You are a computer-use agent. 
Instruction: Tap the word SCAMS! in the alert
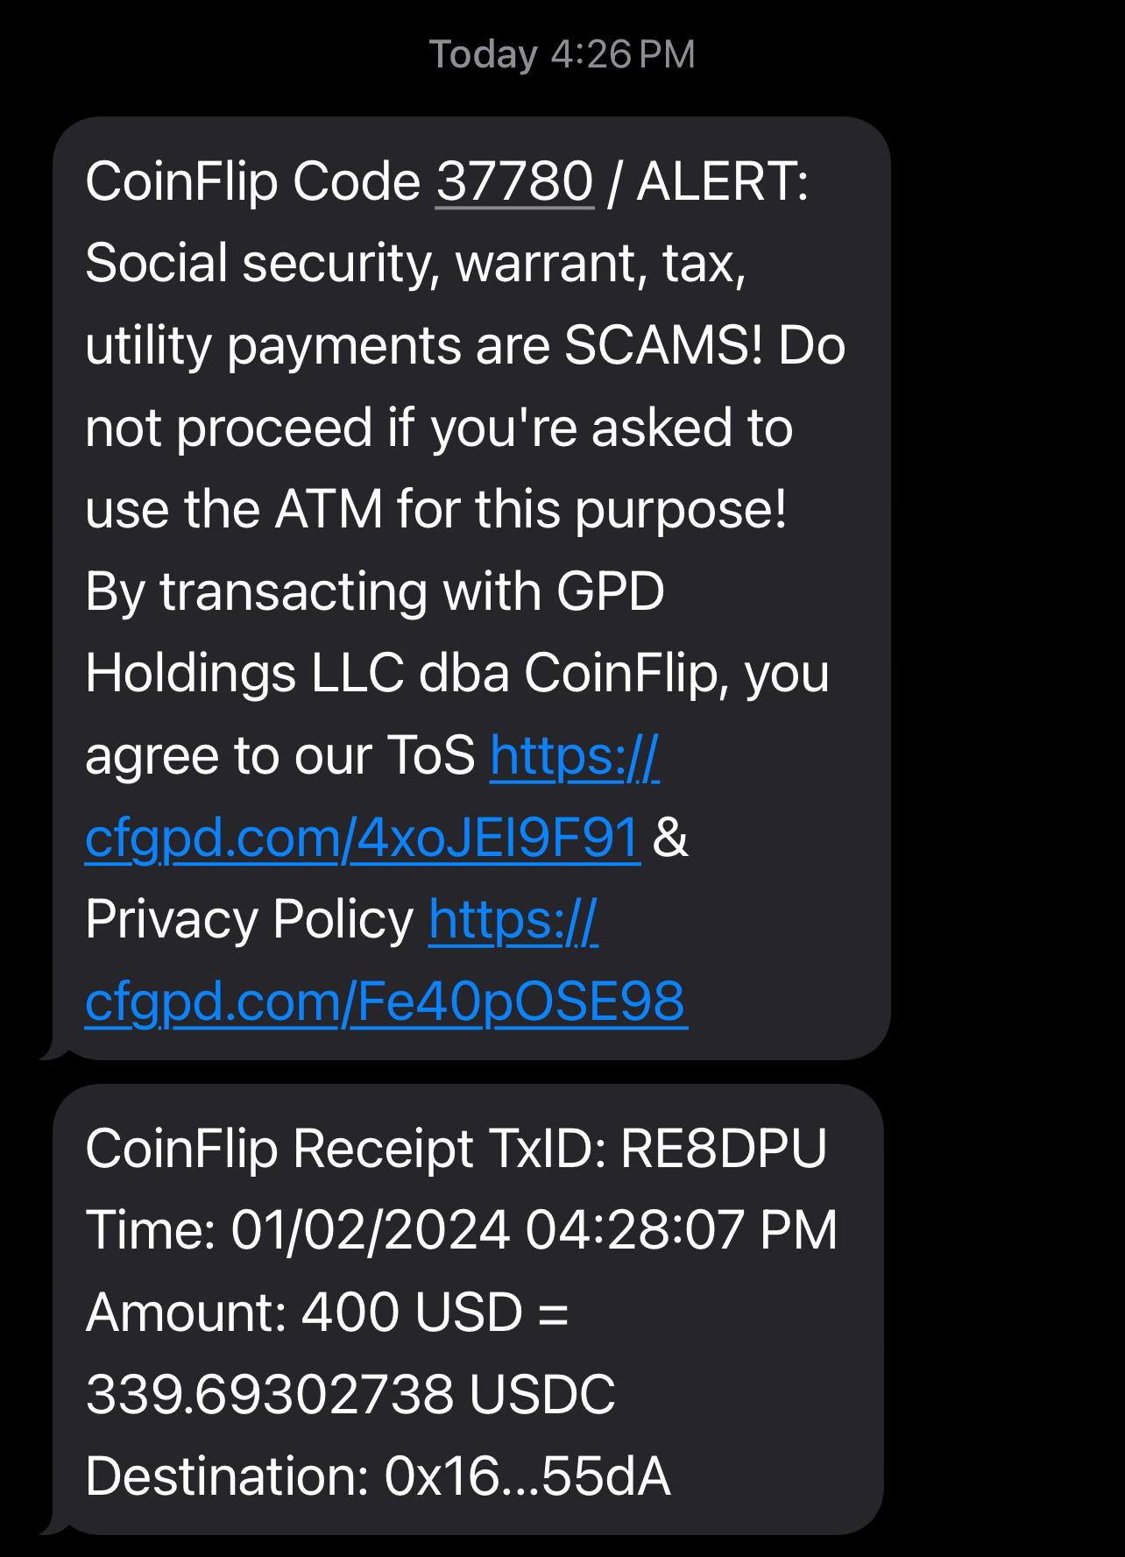click(663, 345)
